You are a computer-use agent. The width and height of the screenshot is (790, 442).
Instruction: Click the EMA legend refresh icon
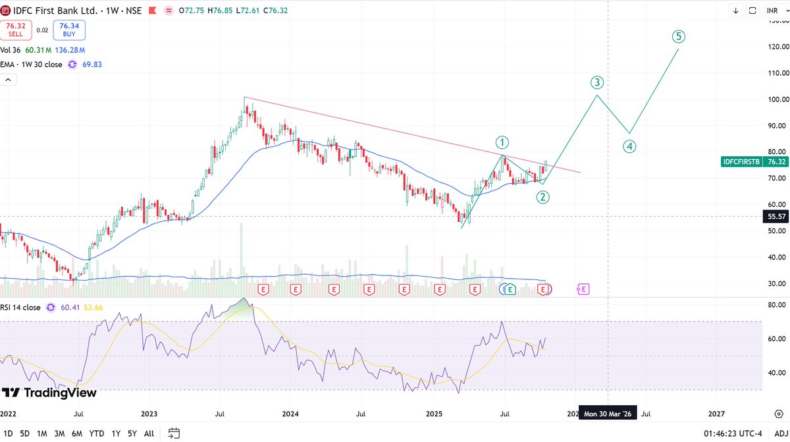(73, 65)
